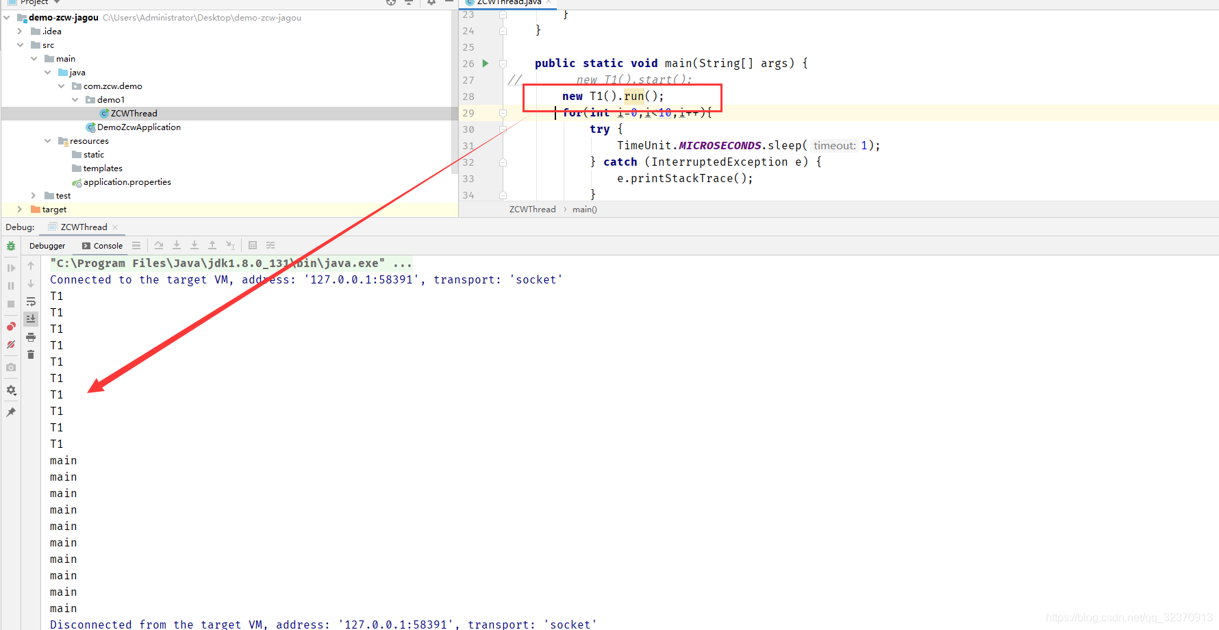Open application.properties file
Screen dimensions: 1219x630
121,181
